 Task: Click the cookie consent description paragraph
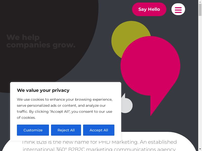(65, 108)
